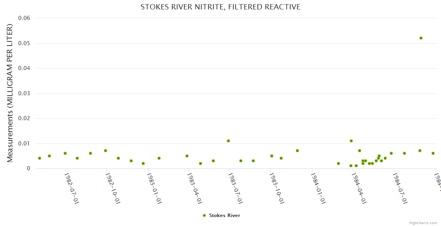The image size is (441, 226).
Task: Click the 0.011 point before 1983-07-01
Action: coord(228,141)
